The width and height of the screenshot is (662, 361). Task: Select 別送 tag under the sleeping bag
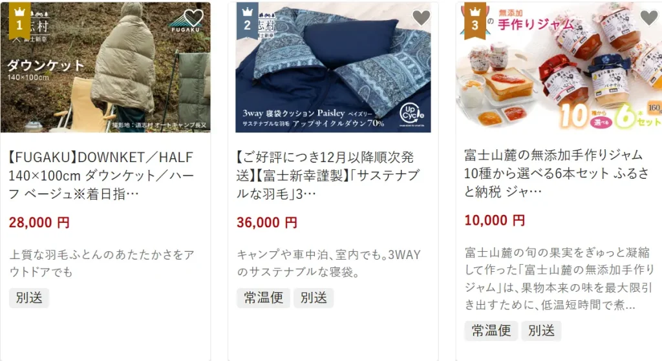(314, 298)
